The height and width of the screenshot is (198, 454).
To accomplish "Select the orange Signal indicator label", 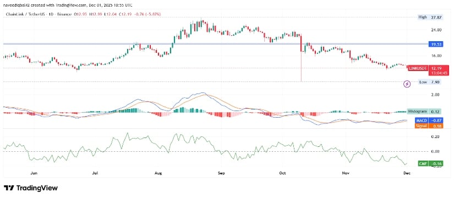I will (x=422, y=125).
